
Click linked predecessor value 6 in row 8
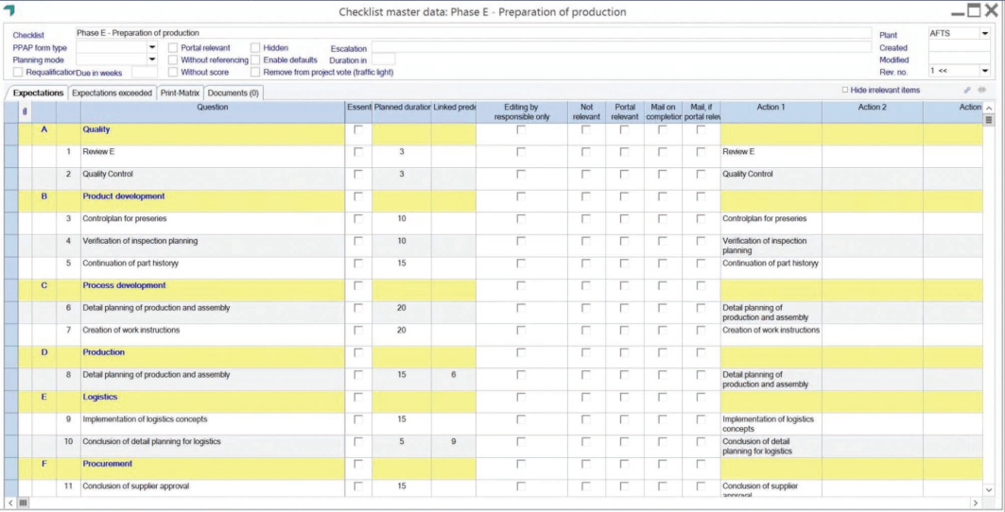(x=453, y=375)
